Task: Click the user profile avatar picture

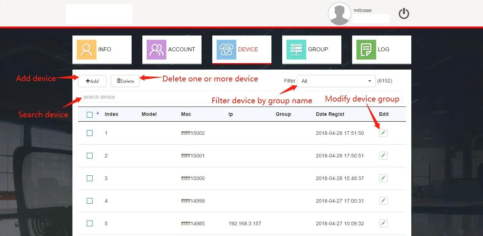Action: point(339,14)
